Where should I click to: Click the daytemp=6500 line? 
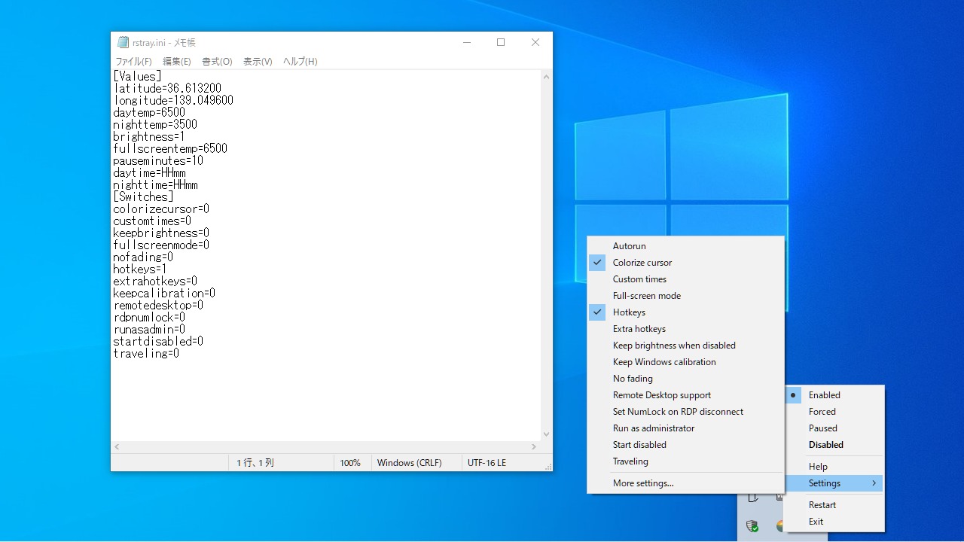pos(149,113)
